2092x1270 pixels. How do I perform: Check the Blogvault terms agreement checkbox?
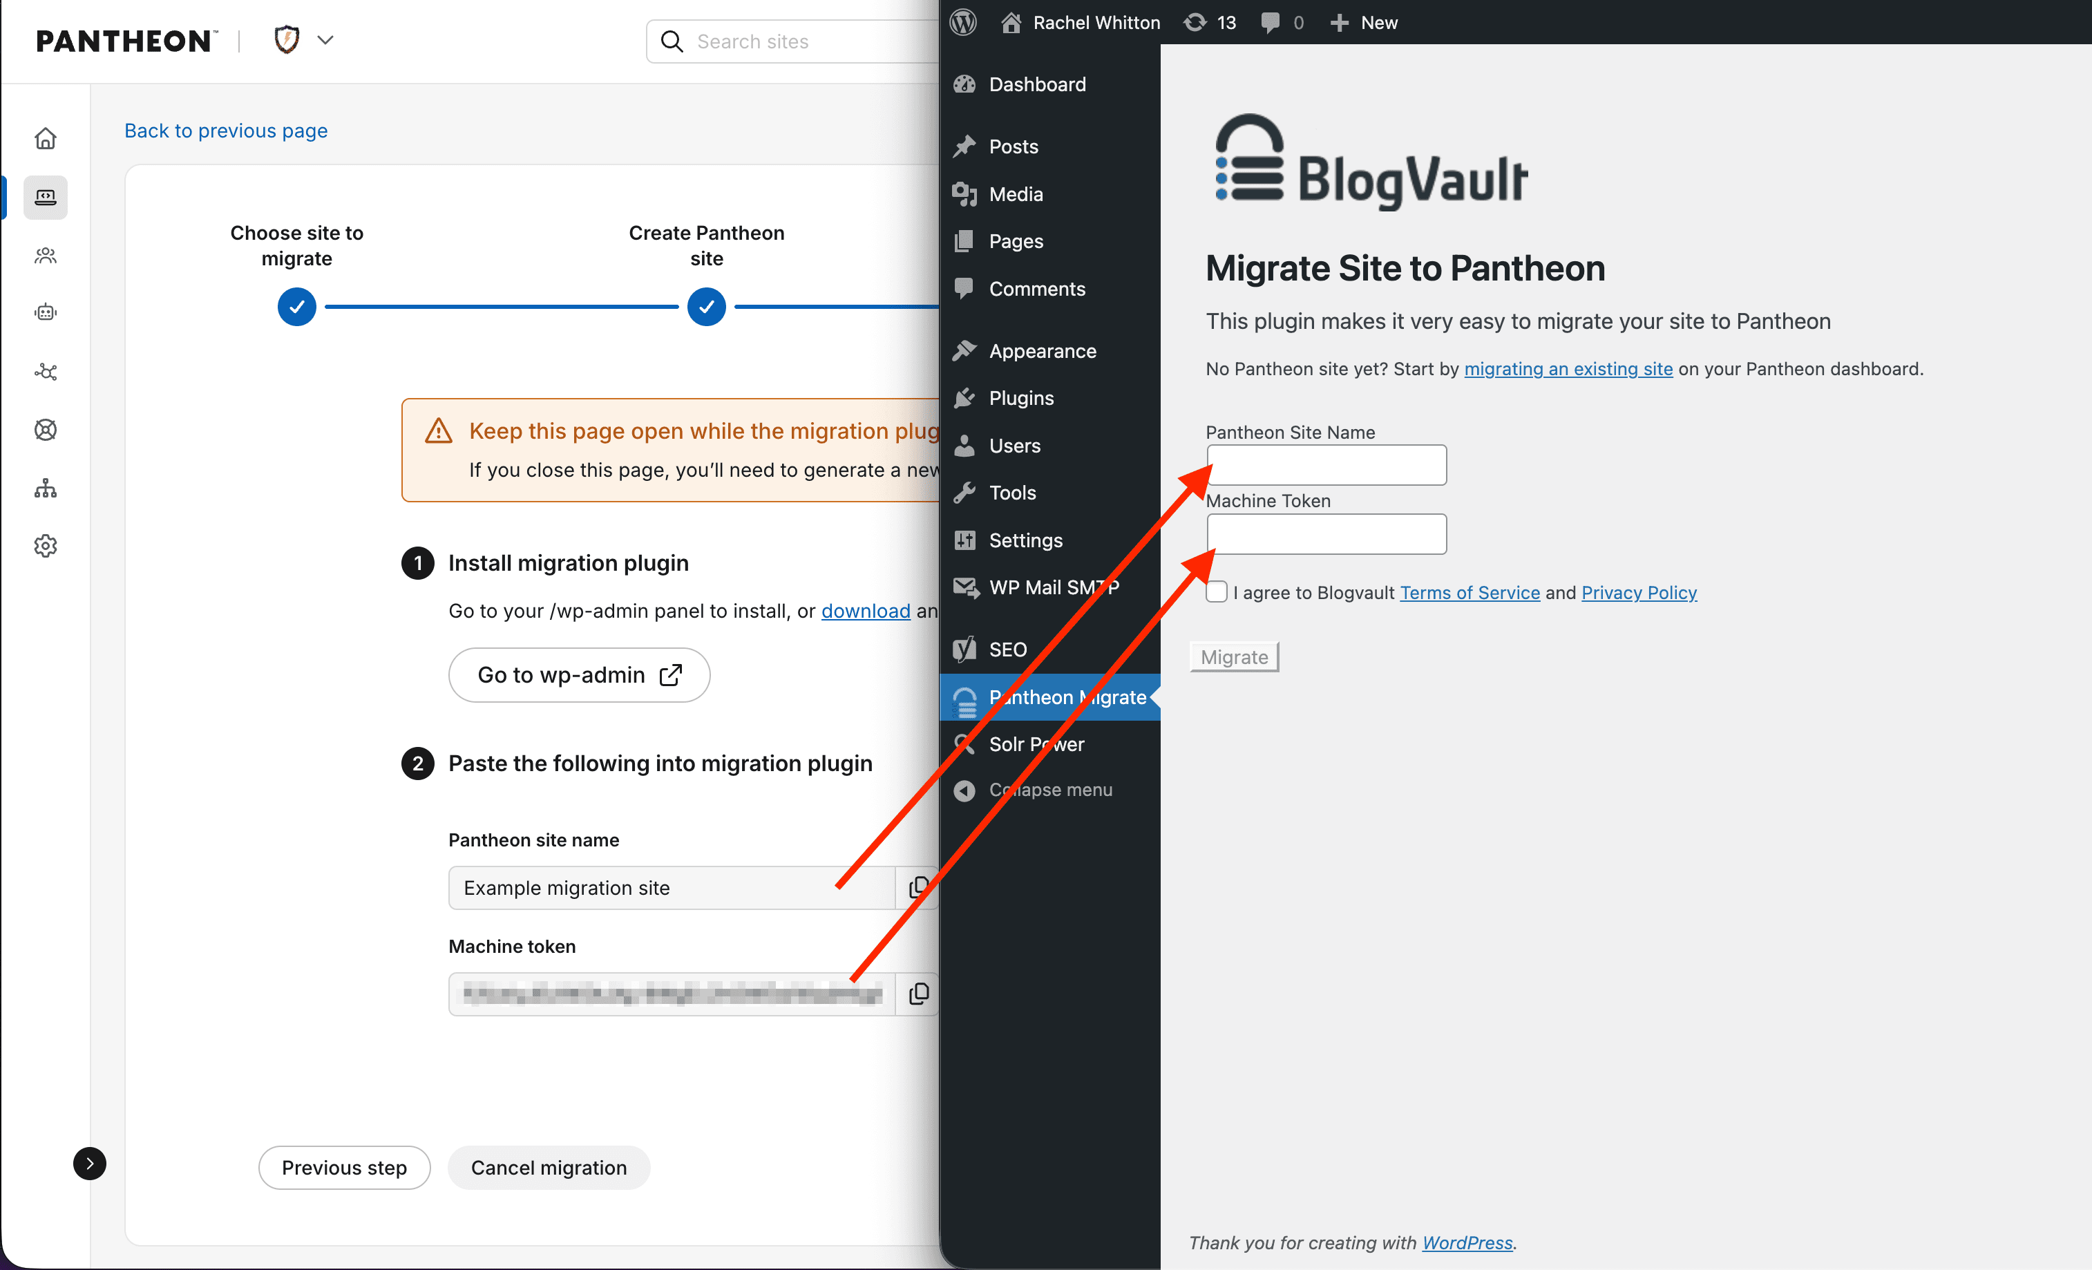[1217, 591]
